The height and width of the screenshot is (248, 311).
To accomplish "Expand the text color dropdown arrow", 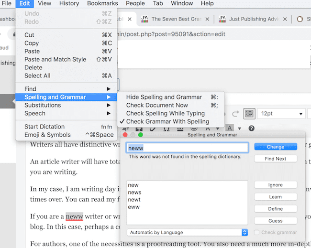I will click(218, 129).
